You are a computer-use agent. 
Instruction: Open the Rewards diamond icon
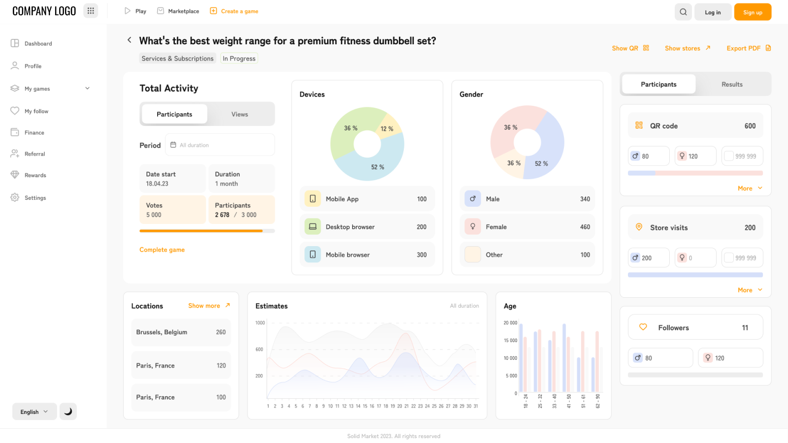tap(15, 175)
